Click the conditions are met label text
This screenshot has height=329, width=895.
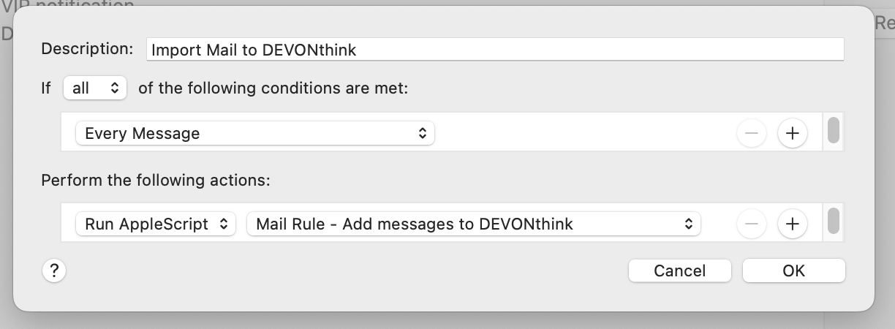coord(273,88)
